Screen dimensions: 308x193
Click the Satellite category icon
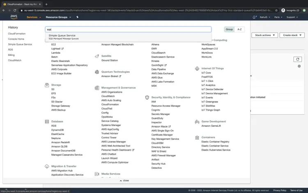(97, 56)
